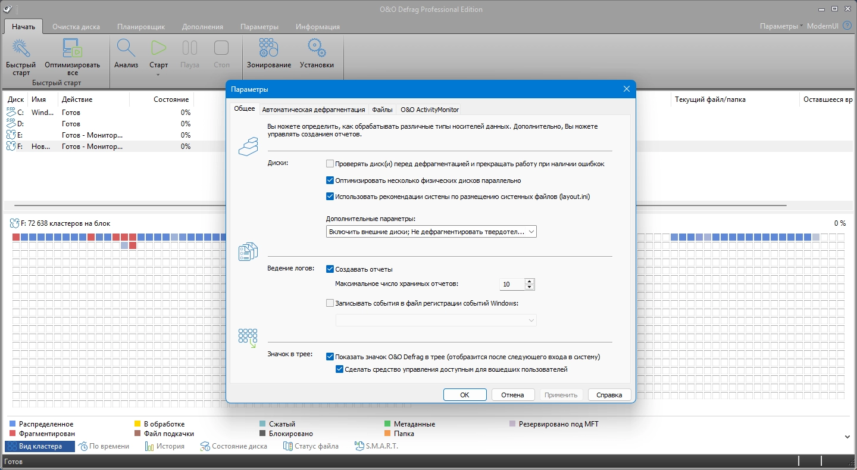
Task: Go to the Дополнения ribbon tab
Action: click(203, 26)
